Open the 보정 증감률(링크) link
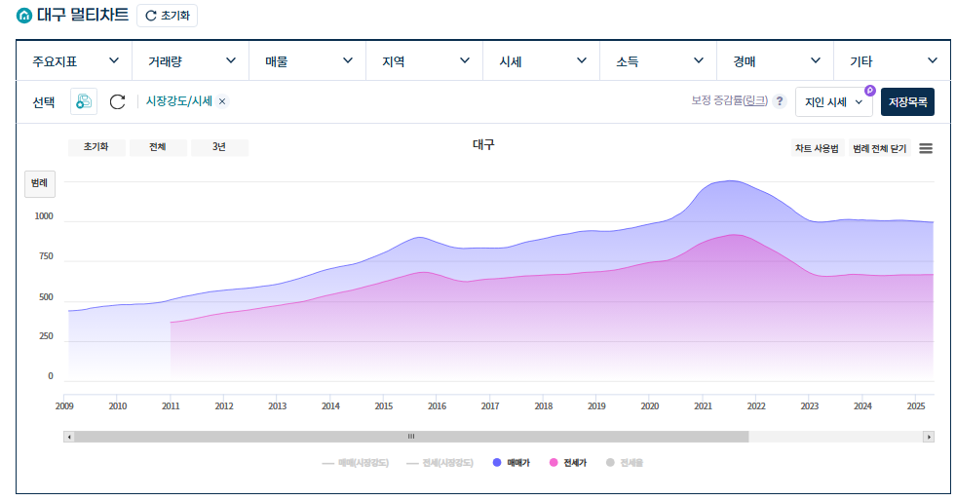956x501 pixels. (729, 100)
